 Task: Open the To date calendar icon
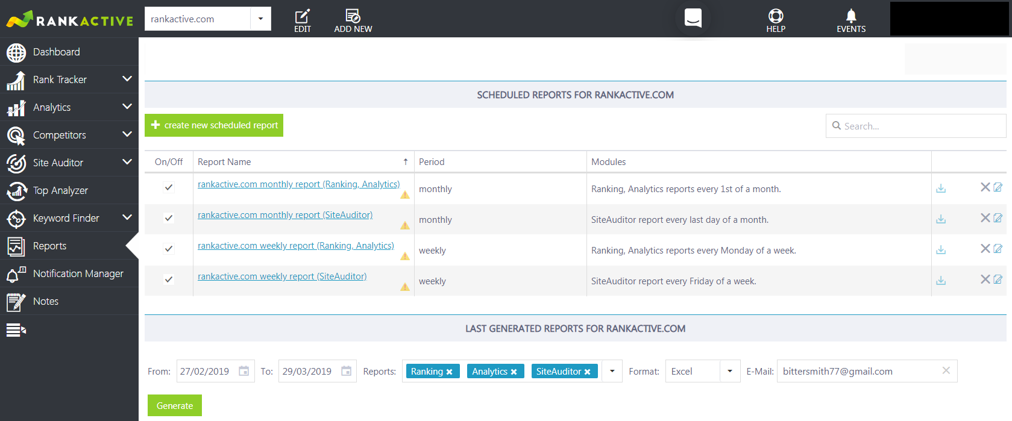[347, 371]
